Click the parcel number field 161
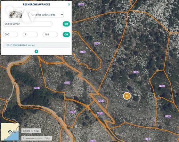 click(x=50, y=34)
